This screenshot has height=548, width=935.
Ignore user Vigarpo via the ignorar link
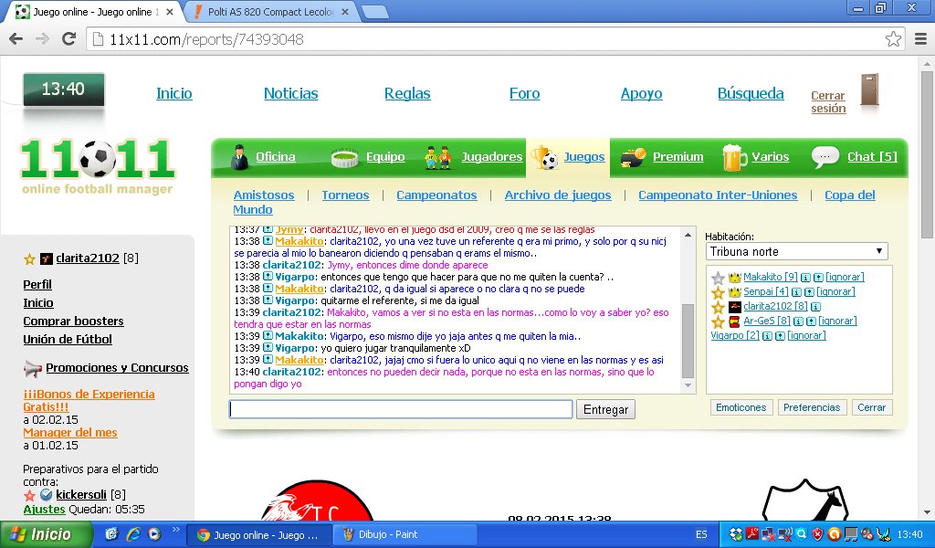(x=806, y=336)
